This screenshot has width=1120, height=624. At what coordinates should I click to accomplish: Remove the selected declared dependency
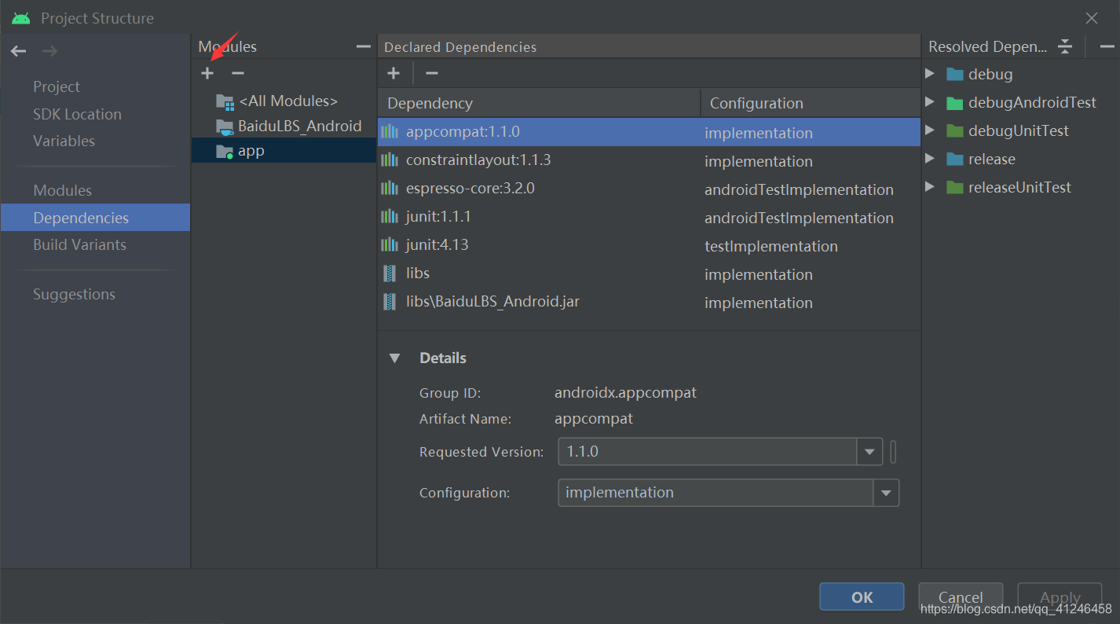pyautogui.click(x=431, y=73)
